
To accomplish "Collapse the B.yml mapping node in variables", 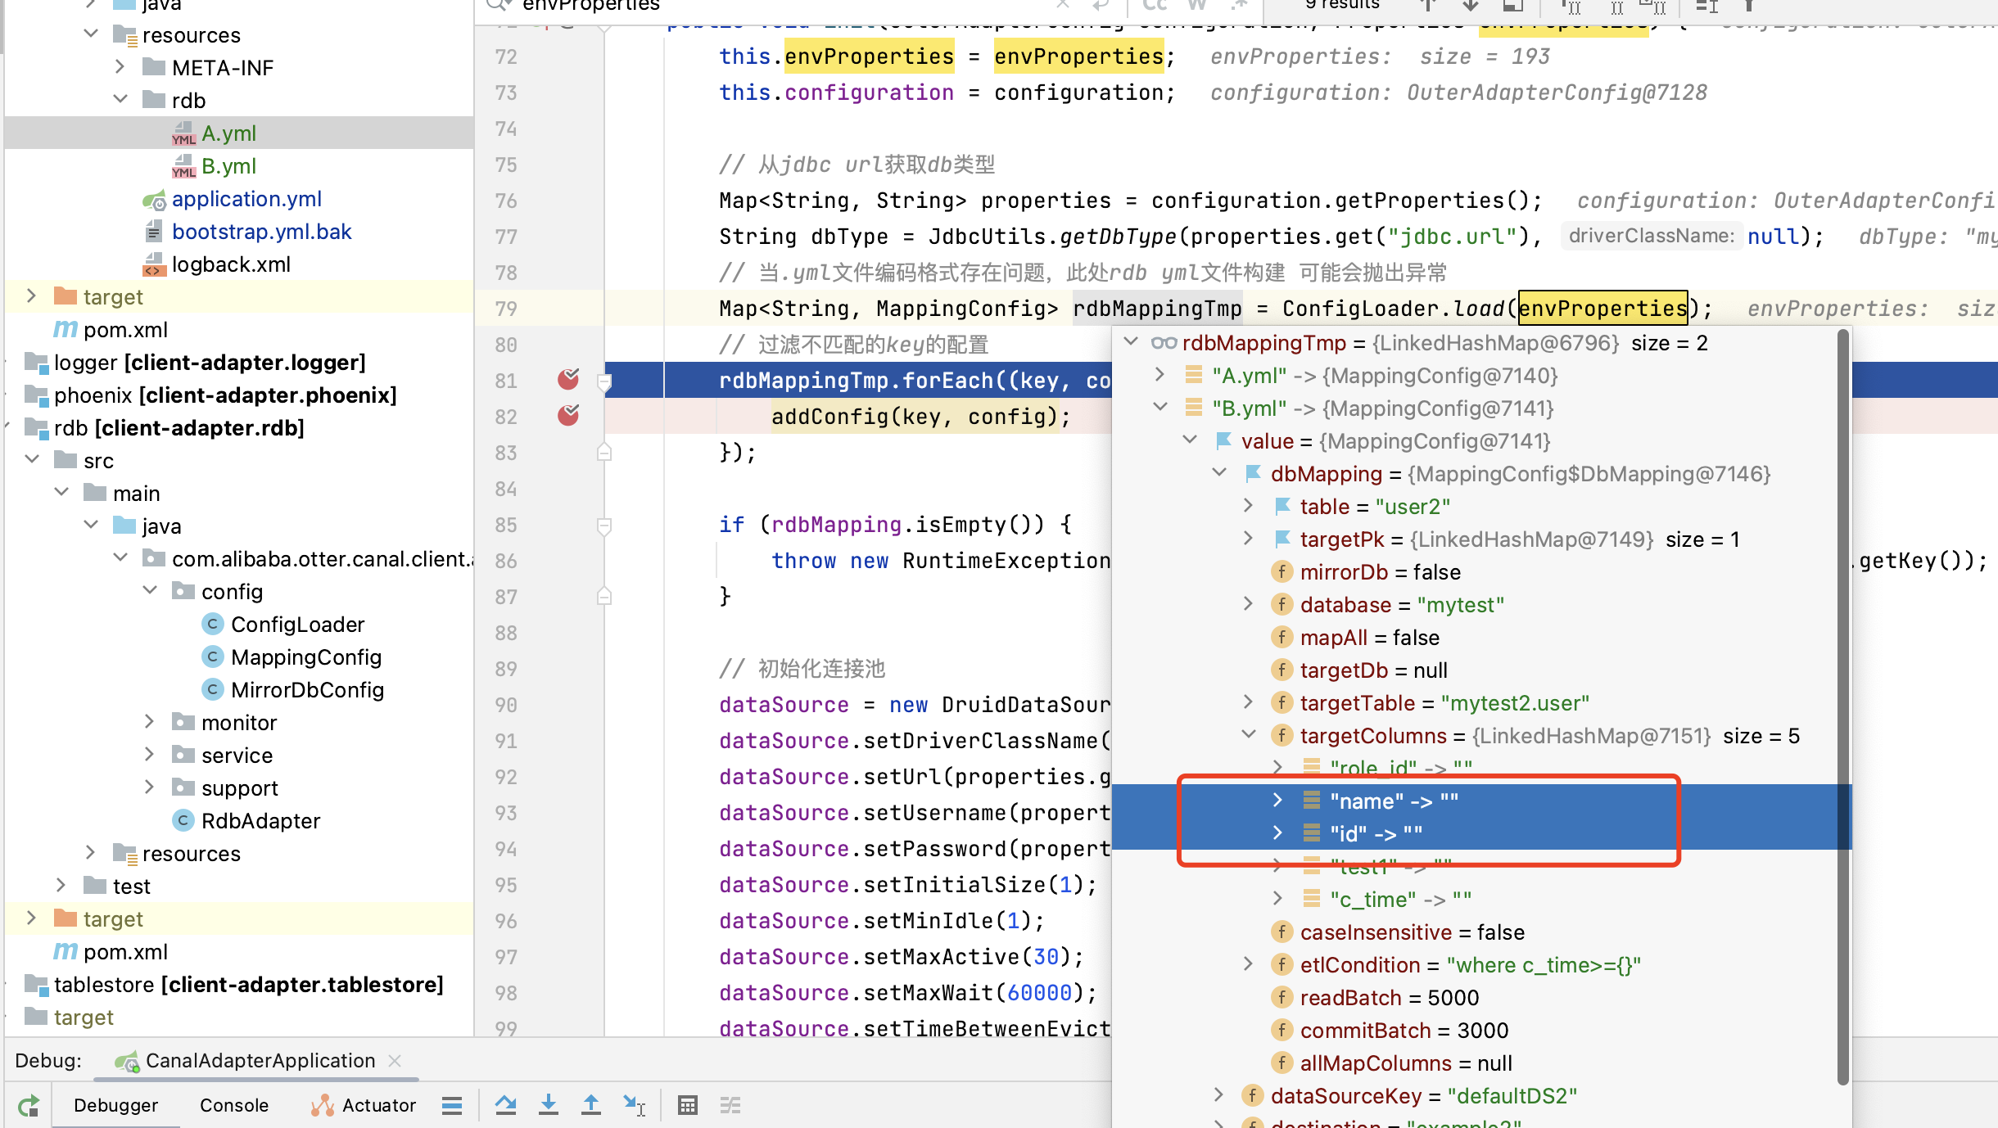I will 1160,408.
